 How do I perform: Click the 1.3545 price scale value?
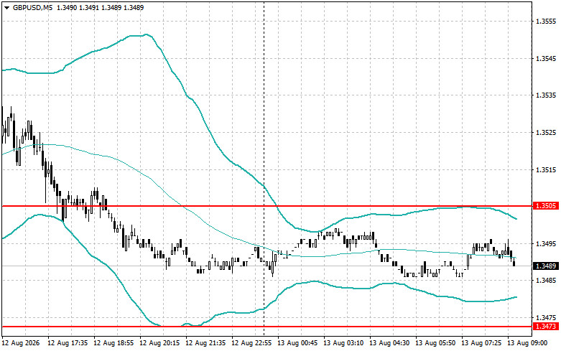pos(546,59)
